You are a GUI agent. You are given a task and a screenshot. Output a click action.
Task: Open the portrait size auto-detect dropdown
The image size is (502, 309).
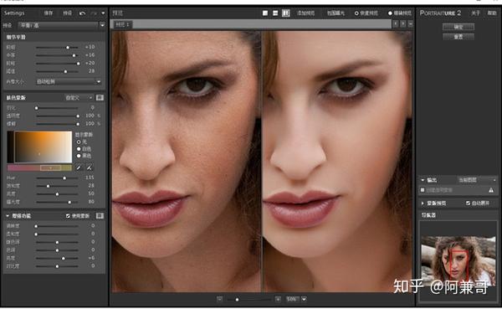click(69, 82)
